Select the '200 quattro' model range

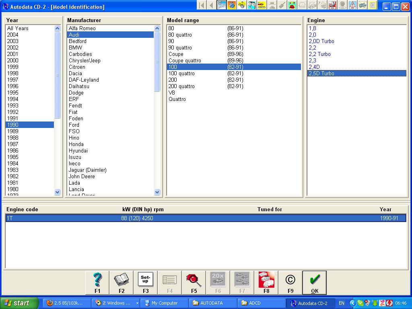point(234,86)
